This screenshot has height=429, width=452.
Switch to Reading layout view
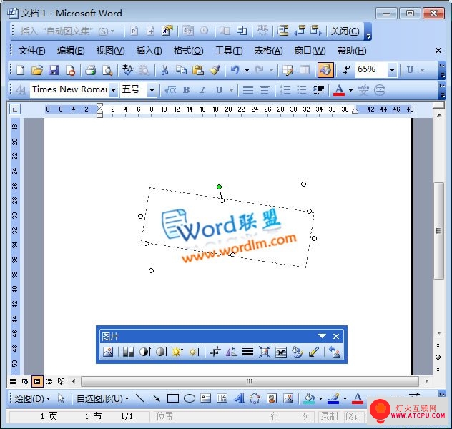(61, 382)
